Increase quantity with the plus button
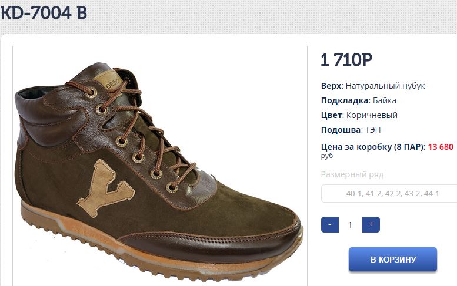 [x=371, y=224]
